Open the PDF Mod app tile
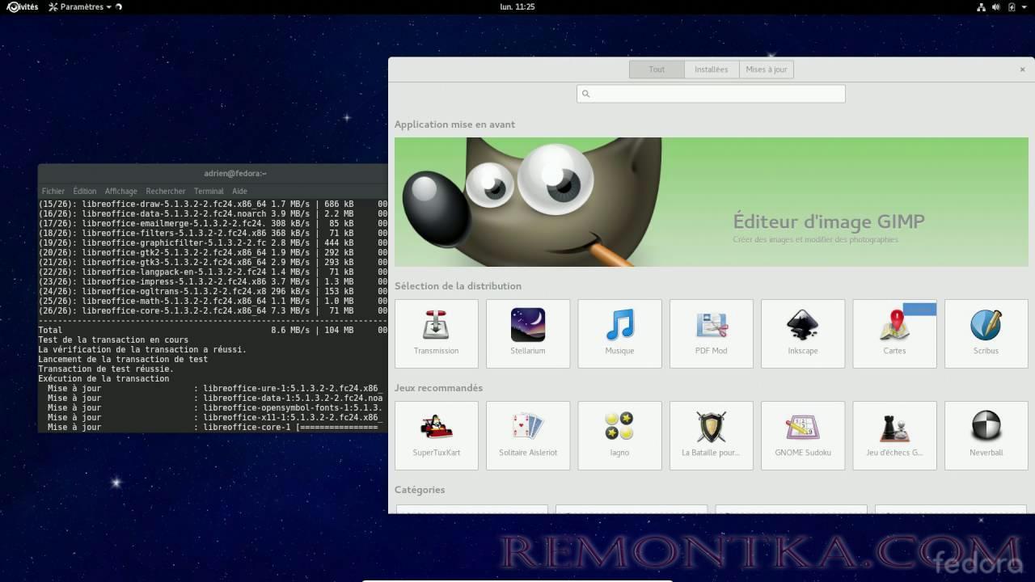 [712, 334]
